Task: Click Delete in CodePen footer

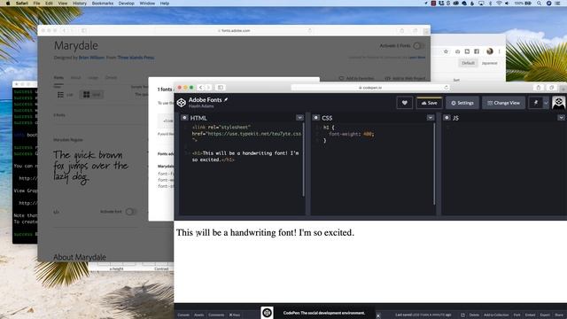Action: click(x=474, y=315)
